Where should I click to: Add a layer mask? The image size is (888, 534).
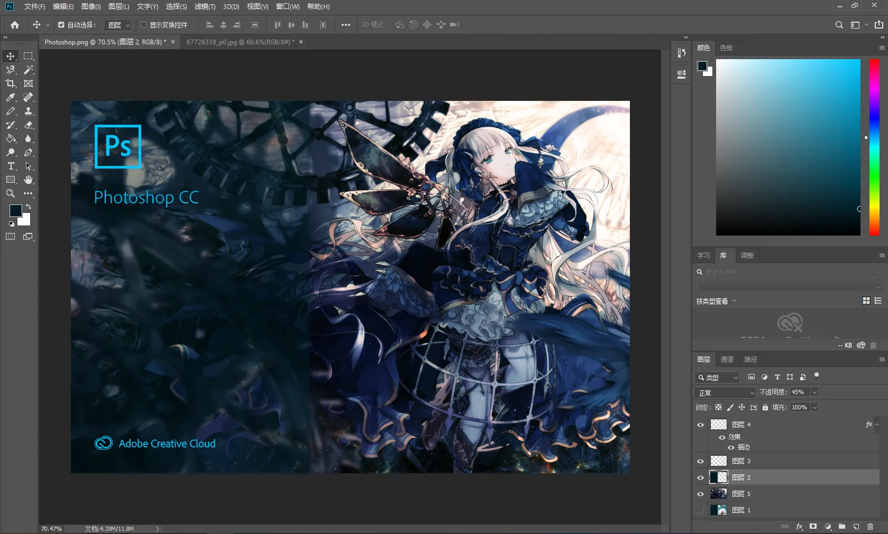(813, 527)
